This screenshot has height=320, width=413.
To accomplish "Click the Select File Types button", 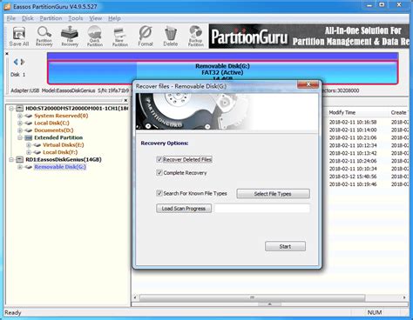I will [273, 194].
